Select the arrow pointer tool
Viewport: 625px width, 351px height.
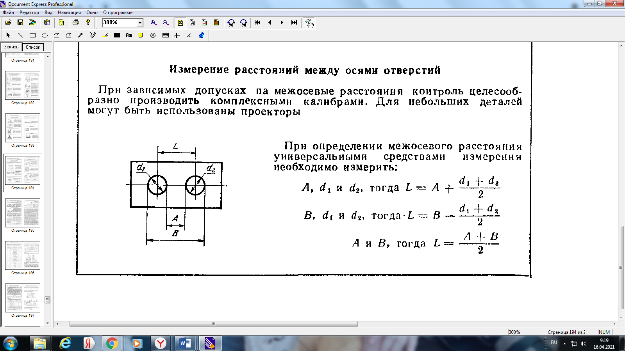tap(8, 35)
